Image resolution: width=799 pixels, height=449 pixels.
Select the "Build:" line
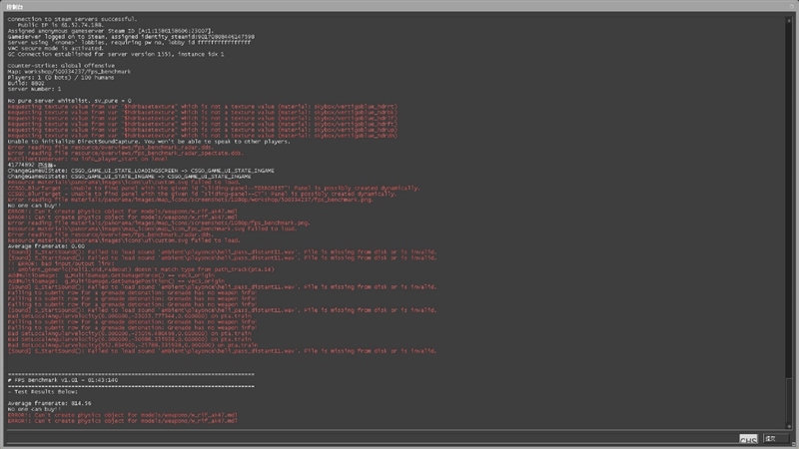[26, 84]
